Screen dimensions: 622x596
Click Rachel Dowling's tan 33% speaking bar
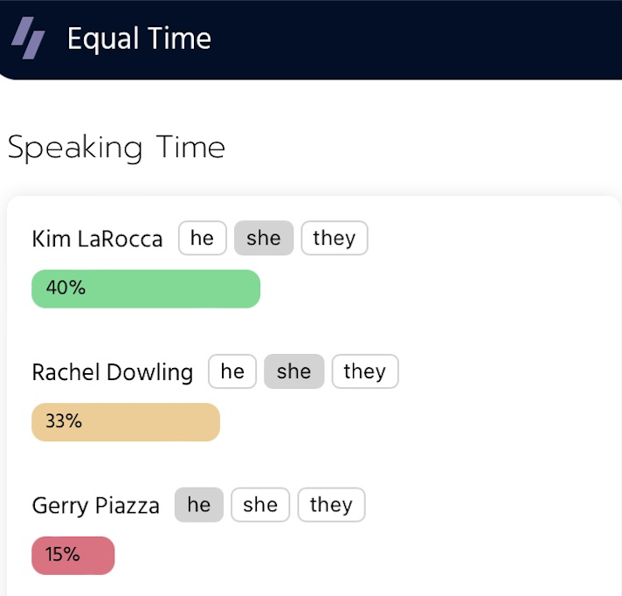pos(126,422)
